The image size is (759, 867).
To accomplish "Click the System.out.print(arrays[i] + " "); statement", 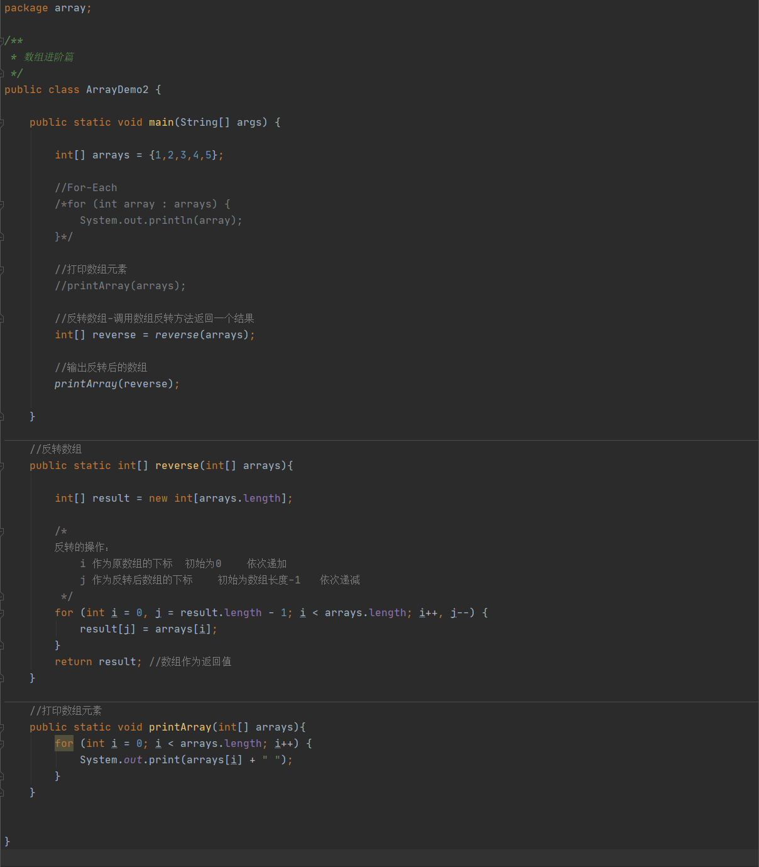I will (x=187, y=760).
